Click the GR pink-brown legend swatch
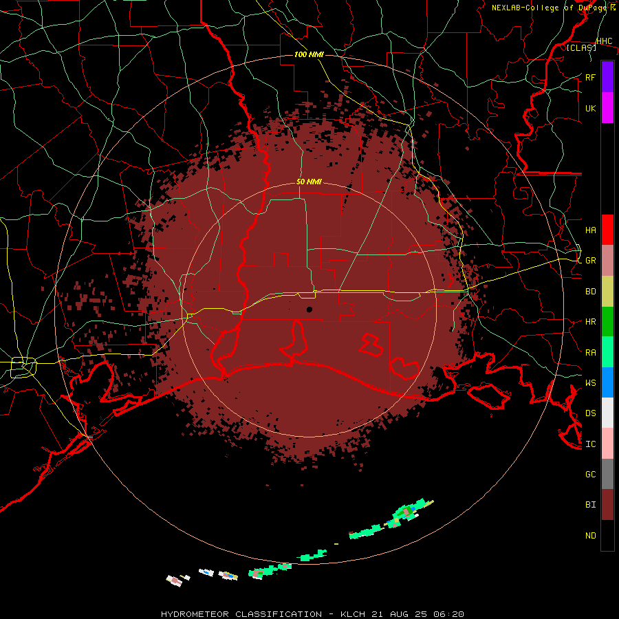 pos(607,261)
